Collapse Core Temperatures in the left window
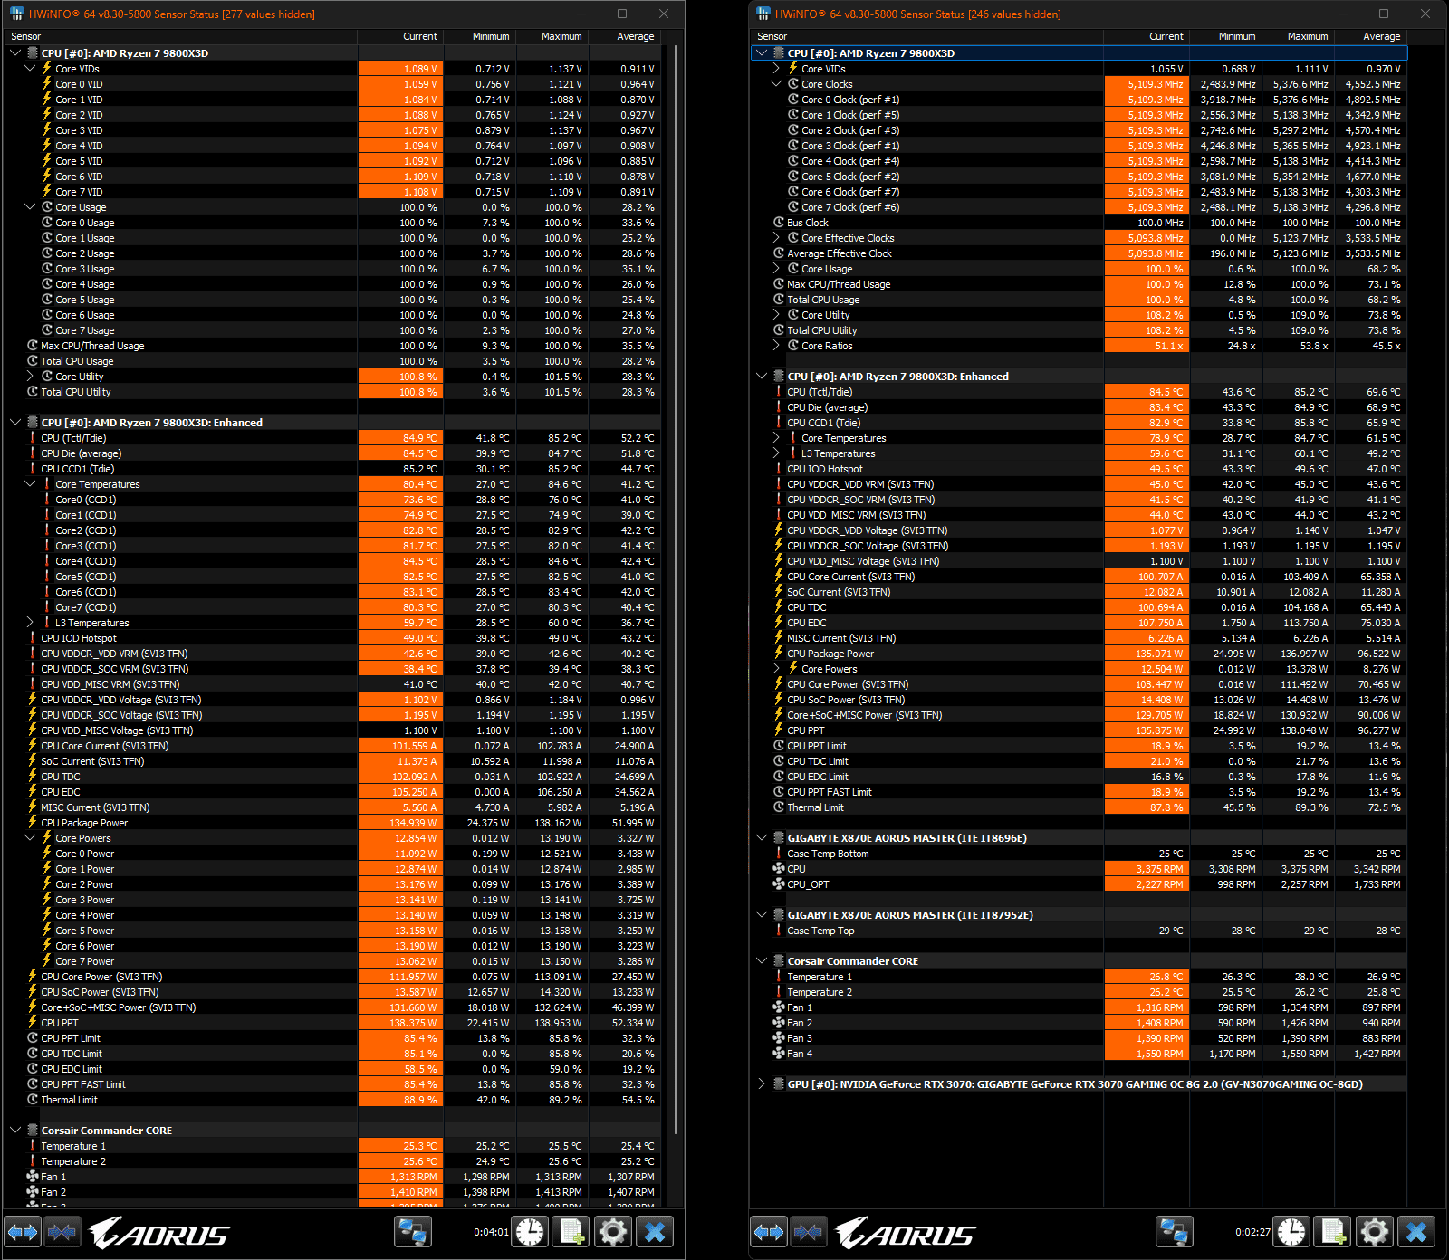This screenshot has width=1449, height=1260. [30, 484]
